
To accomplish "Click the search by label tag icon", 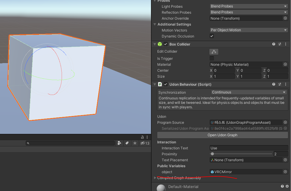I will tap(127, 143).
